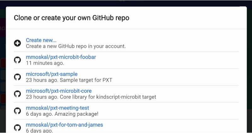Clone the mmoskal/pxt-microbit-foobar repo link
The height and width of the screenshot is (133, 252).
(x=61, y=57)
